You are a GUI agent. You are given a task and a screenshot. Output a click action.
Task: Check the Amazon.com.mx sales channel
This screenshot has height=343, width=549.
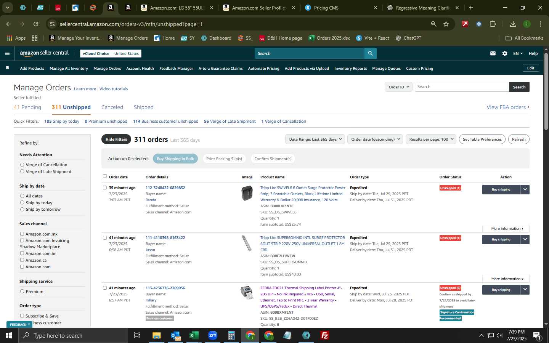[x=22, y=234]
